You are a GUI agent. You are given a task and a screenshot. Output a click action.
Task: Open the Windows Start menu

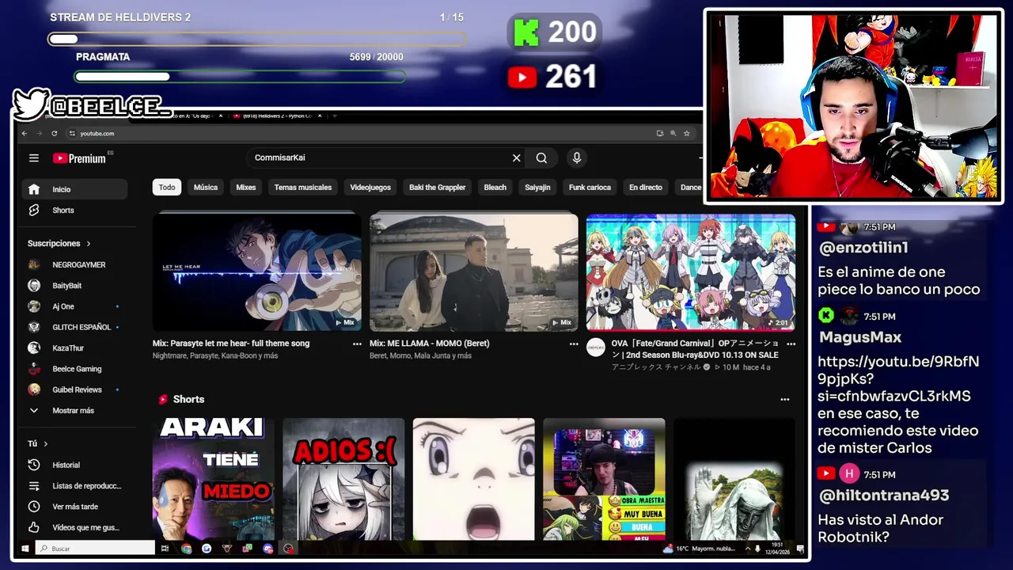click(x=25, y=548)
